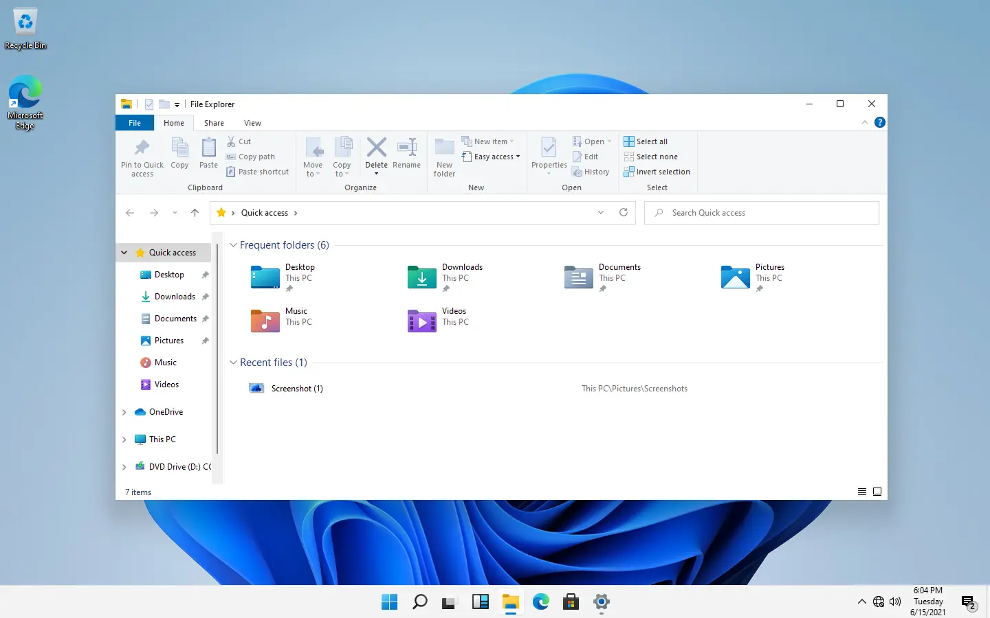The height and width of the screenshot is (618, 990).
Task: Switch to View ribbon tab
Action: coord(252,123)
